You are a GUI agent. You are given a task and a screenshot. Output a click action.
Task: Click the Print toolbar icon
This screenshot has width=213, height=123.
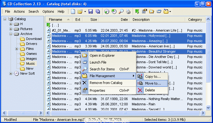(x=128, y=11)
